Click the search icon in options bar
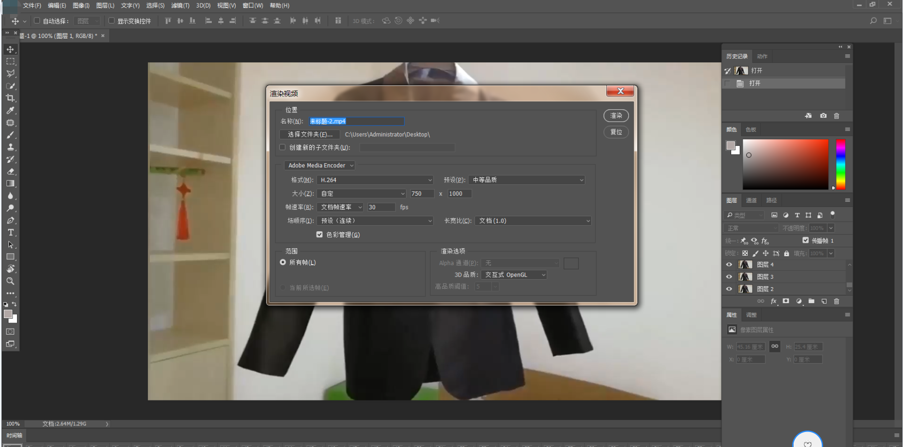The height and width of the screenshot is (447, 903). [873, 20]
